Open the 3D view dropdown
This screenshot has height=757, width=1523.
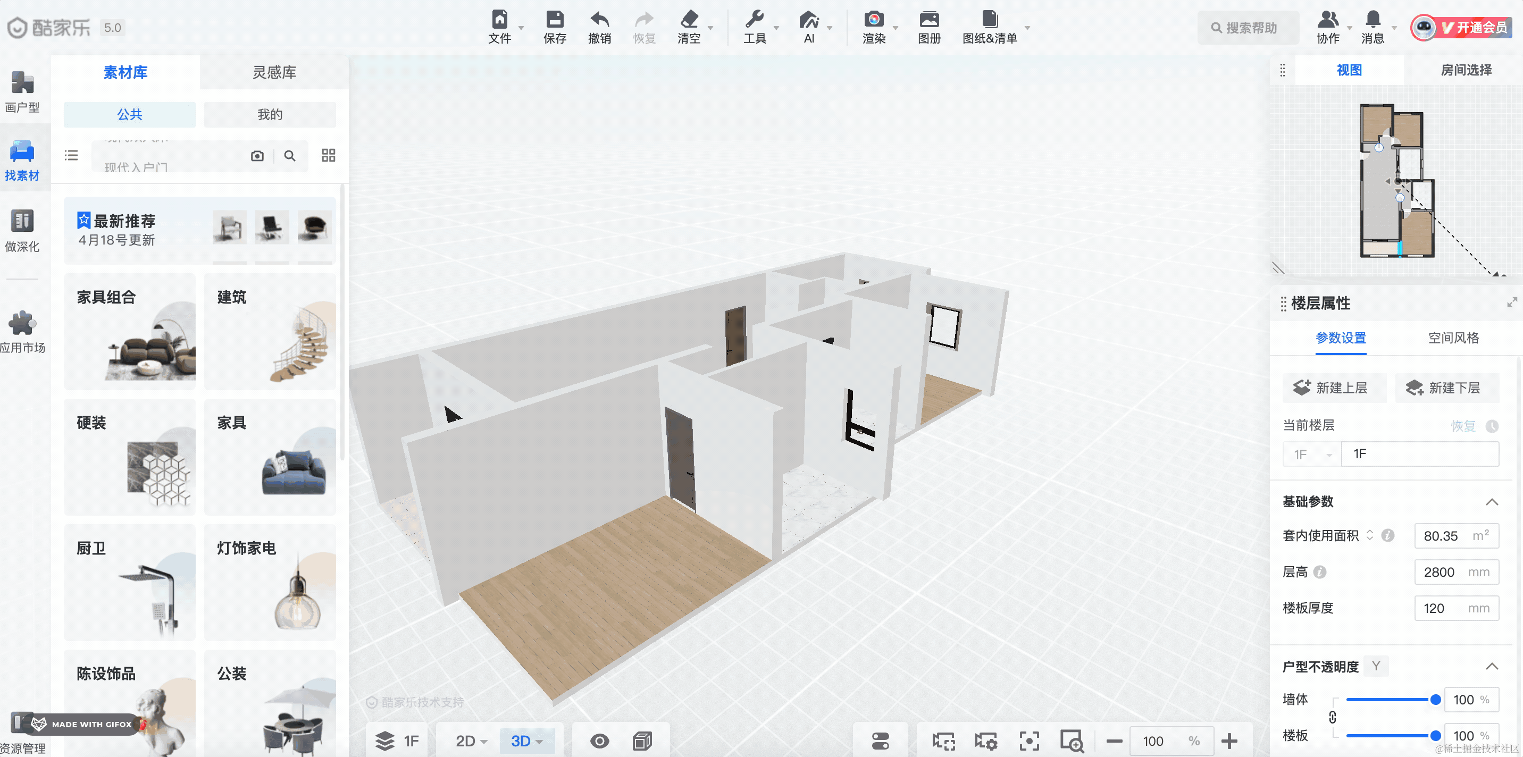point(527,741)
